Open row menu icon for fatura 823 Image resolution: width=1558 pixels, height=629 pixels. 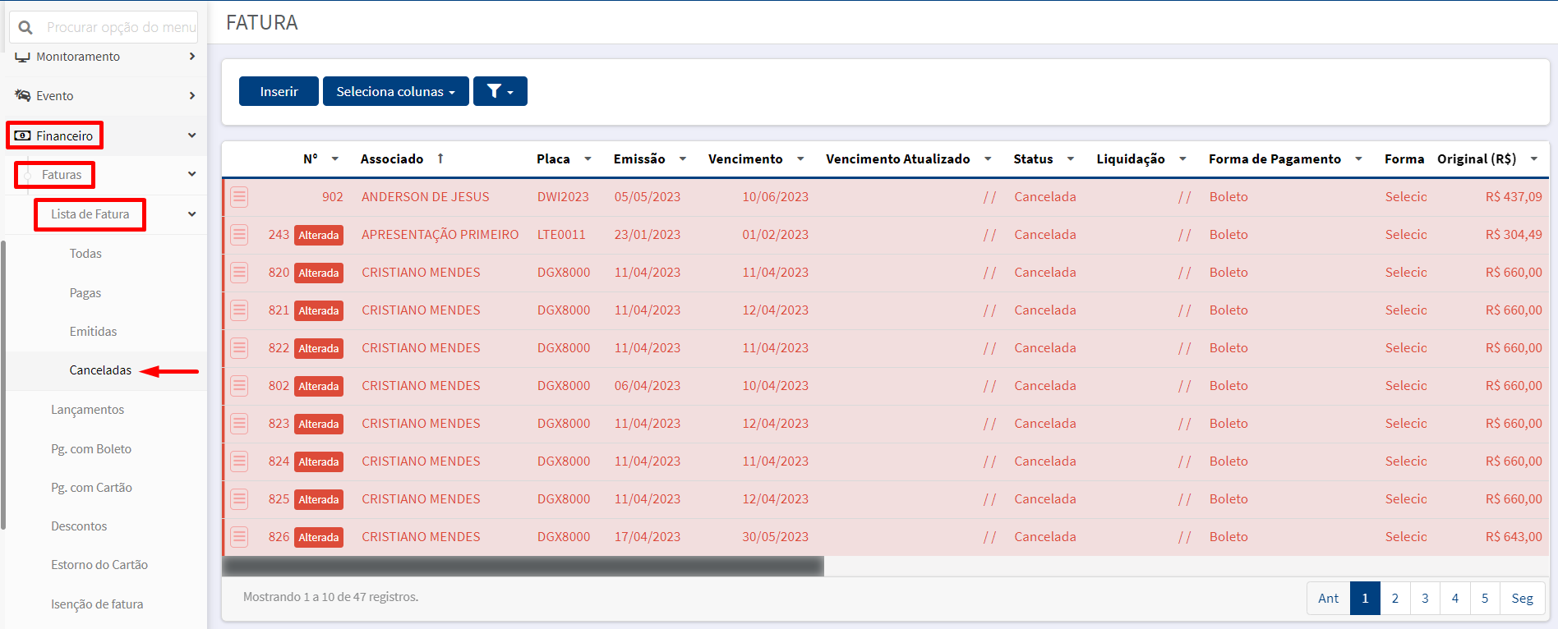point(239,424)
